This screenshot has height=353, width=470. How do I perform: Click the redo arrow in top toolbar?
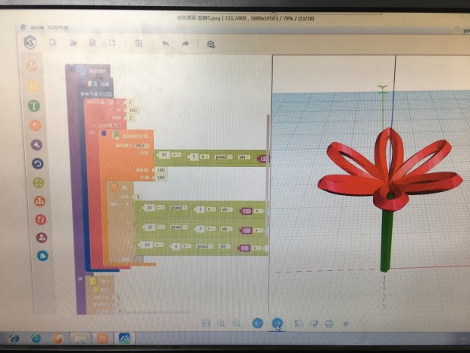[x=185, y=44]
